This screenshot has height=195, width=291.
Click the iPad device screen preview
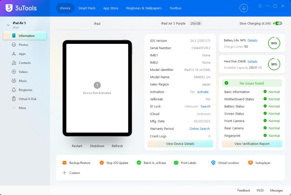97,88
